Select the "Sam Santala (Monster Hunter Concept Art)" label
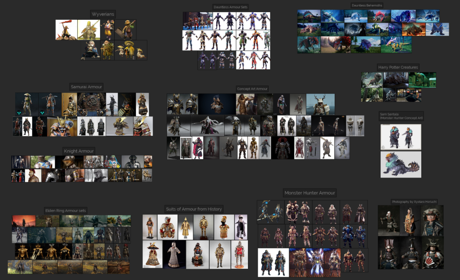460x280 pixels. pyautogui.click(x=401, y=116)
